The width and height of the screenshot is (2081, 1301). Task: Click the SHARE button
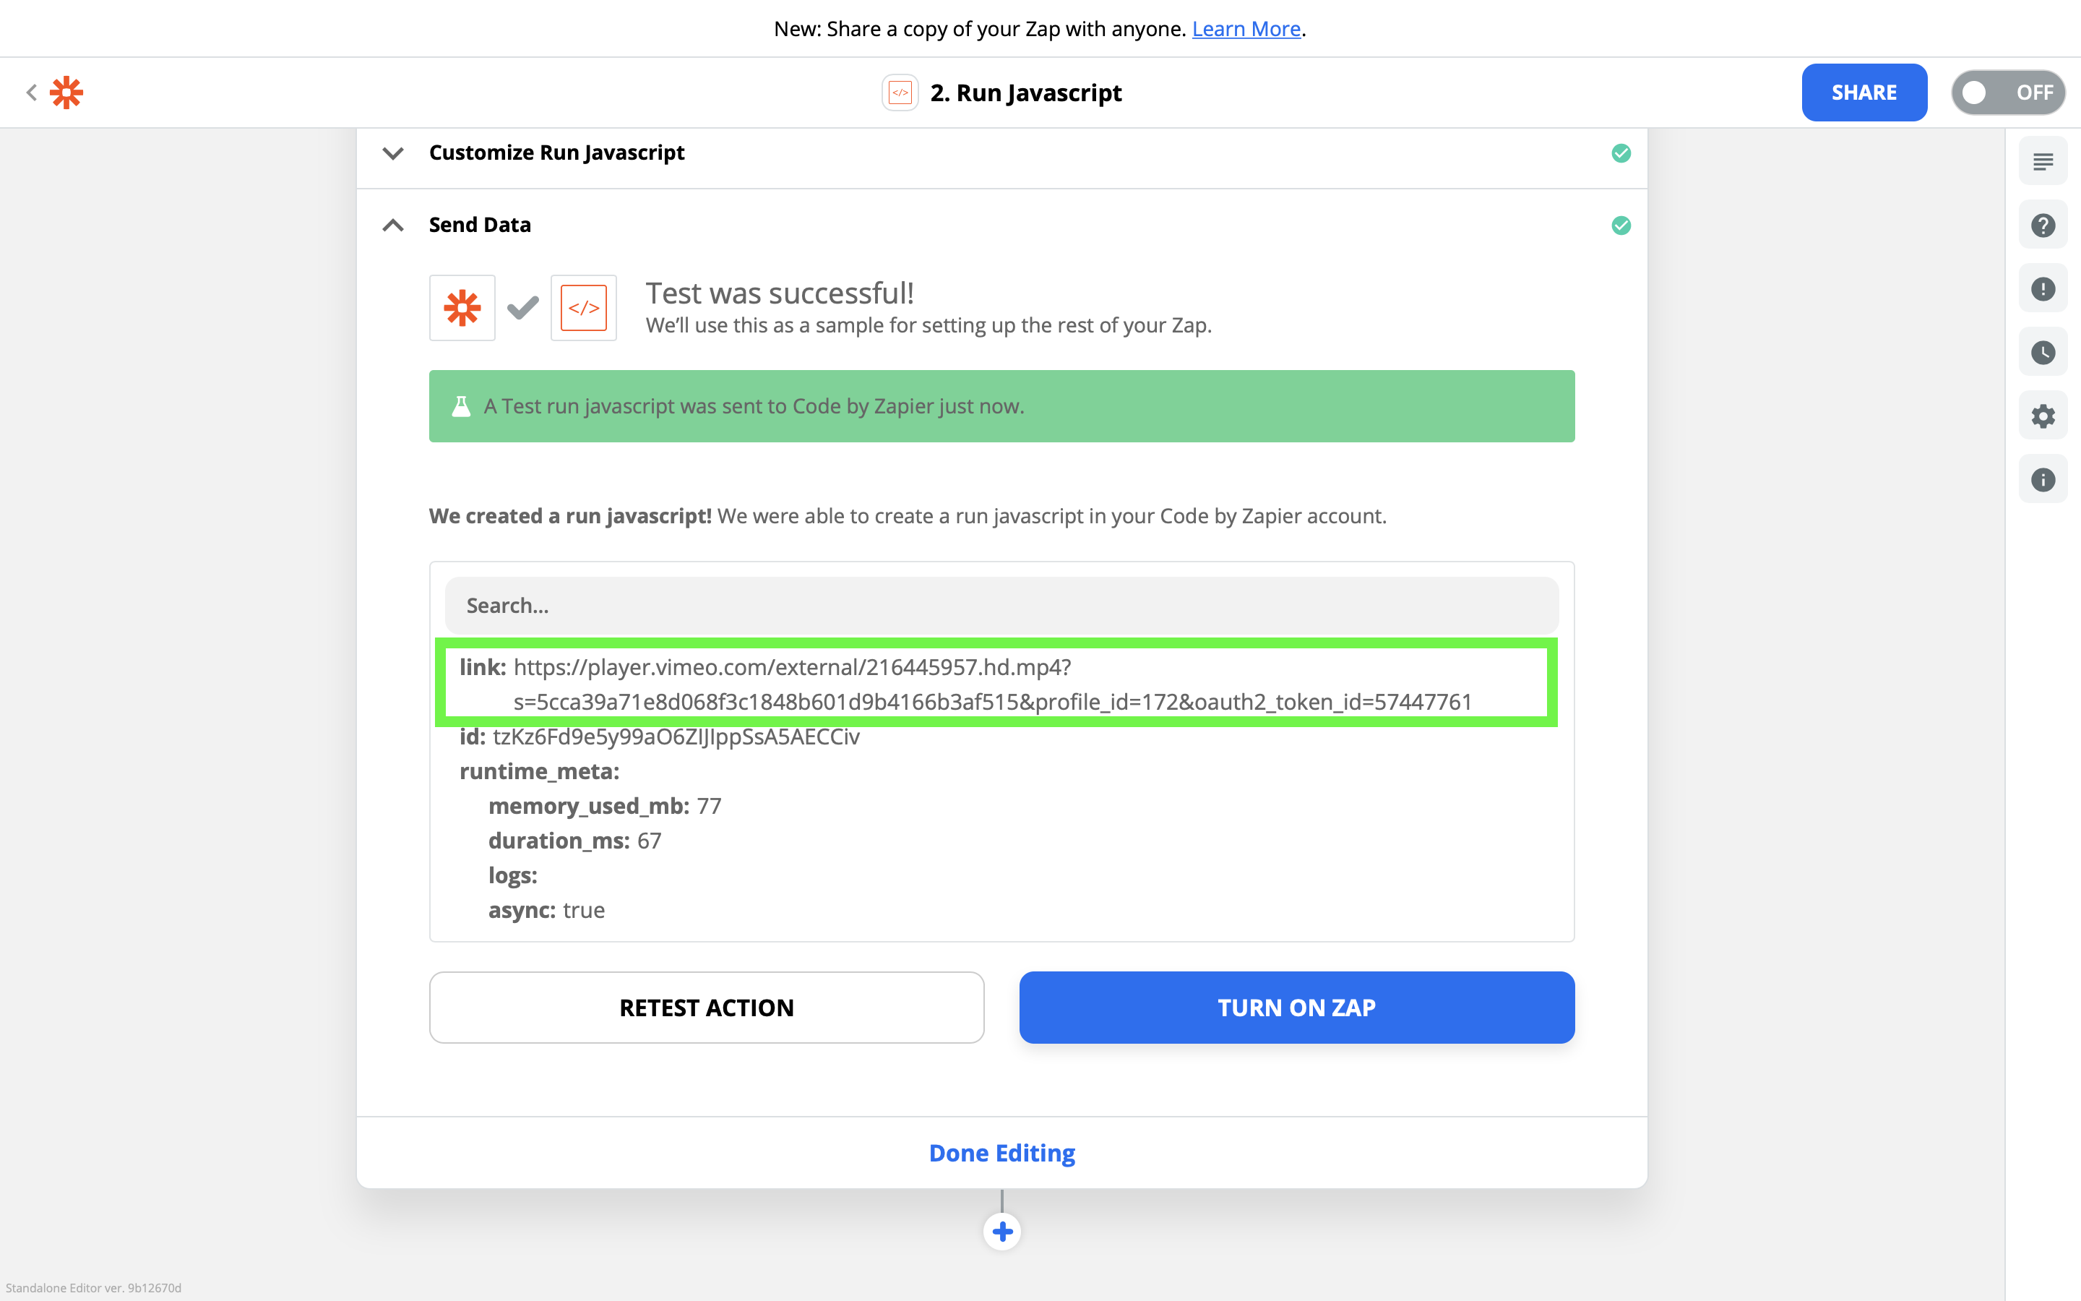tap(1864, 93)
